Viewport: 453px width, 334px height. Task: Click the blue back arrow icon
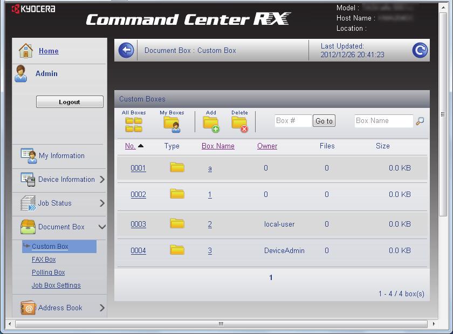(126, 50)
